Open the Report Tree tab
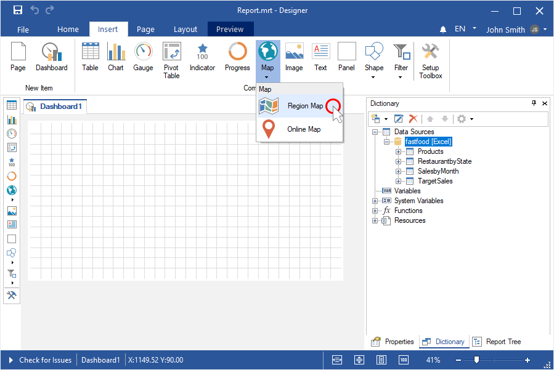Image resolution: width=554 pixels, height=370 pixels. pos(500,342)
